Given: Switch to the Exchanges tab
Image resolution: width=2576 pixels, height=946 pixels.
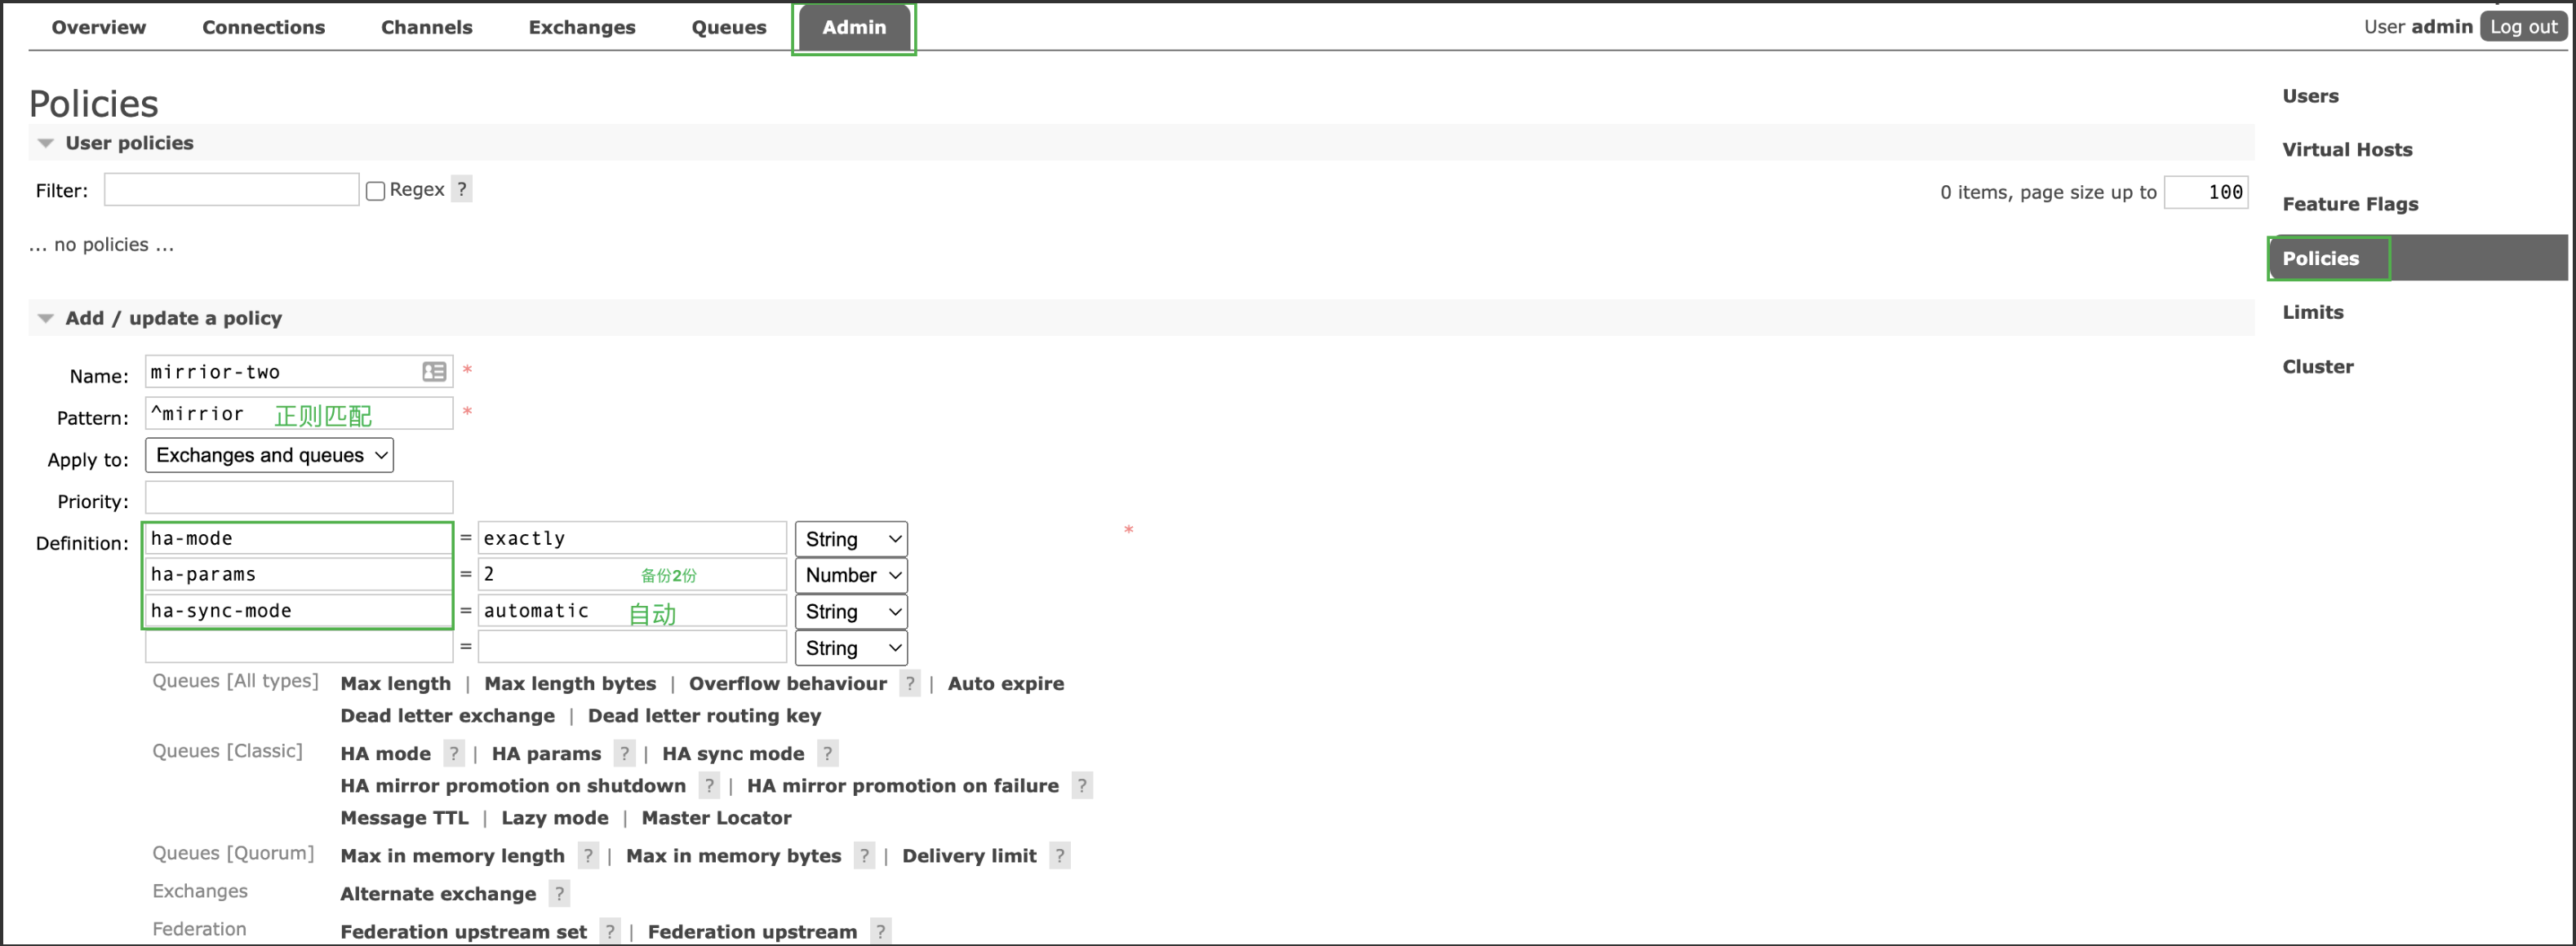Looking at the screenshot, I should [x=584, y=28].
